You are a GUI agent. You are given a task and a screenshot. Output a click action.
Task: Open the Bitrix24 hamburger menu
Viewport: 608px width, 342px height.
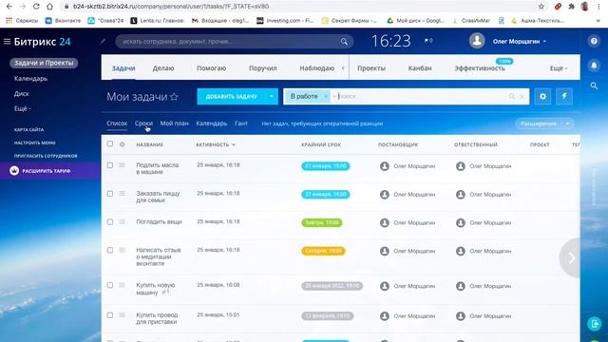pyautogui.click(x=7, y=42)
